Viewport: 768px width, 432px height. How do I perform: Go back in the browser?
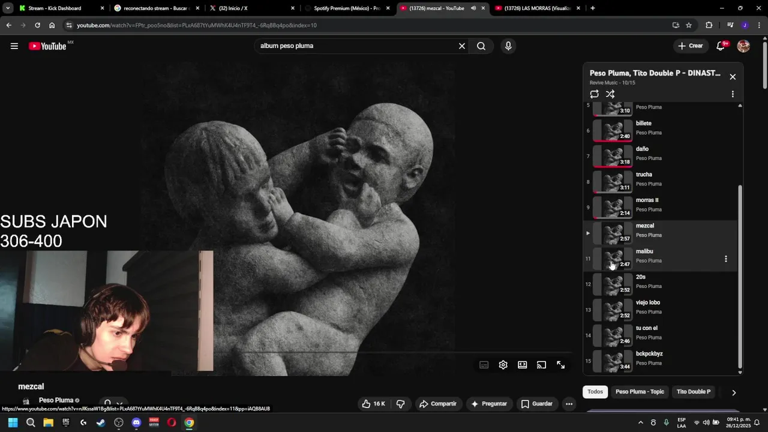[x=8, y=25]
